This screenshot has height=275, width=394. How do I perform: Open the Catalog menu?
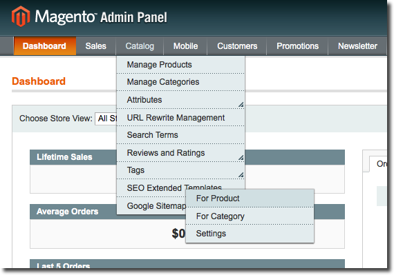[140, 45]
